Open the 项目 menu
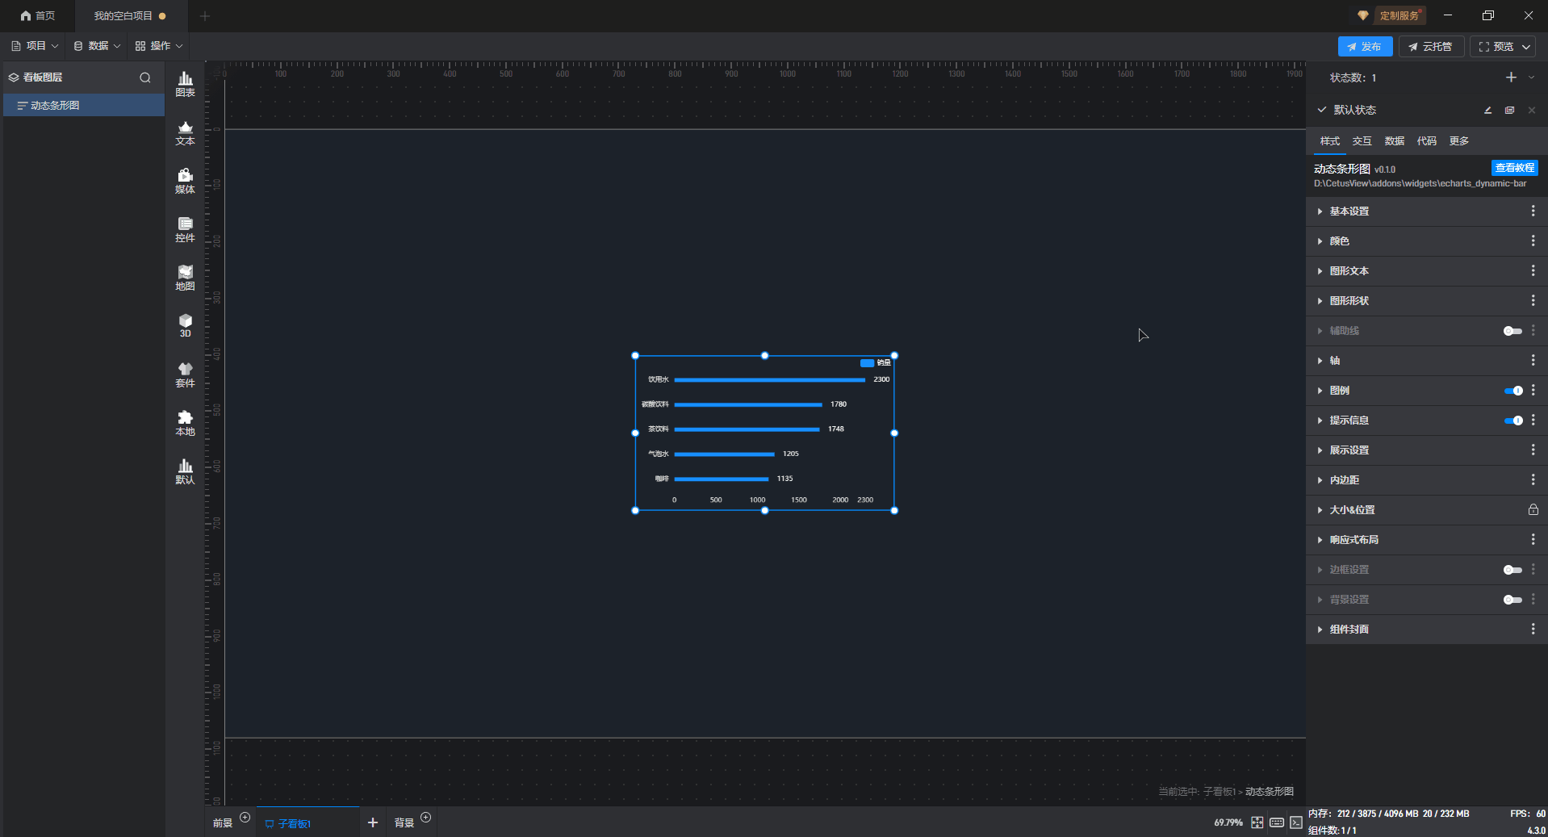The height and width of the screenshot is (837, 1548). click(x=35, y=46)
